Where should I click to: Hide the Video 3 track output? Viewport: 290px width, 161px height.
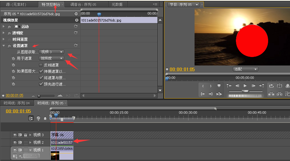[15, 135]
